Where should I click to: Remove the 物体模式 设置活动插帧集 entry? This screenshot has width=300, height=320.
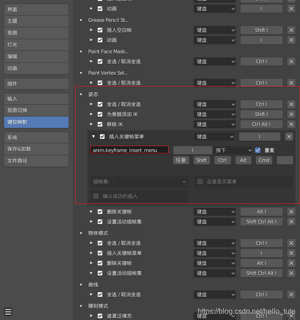pyautogui.click(x=291, y=273)
